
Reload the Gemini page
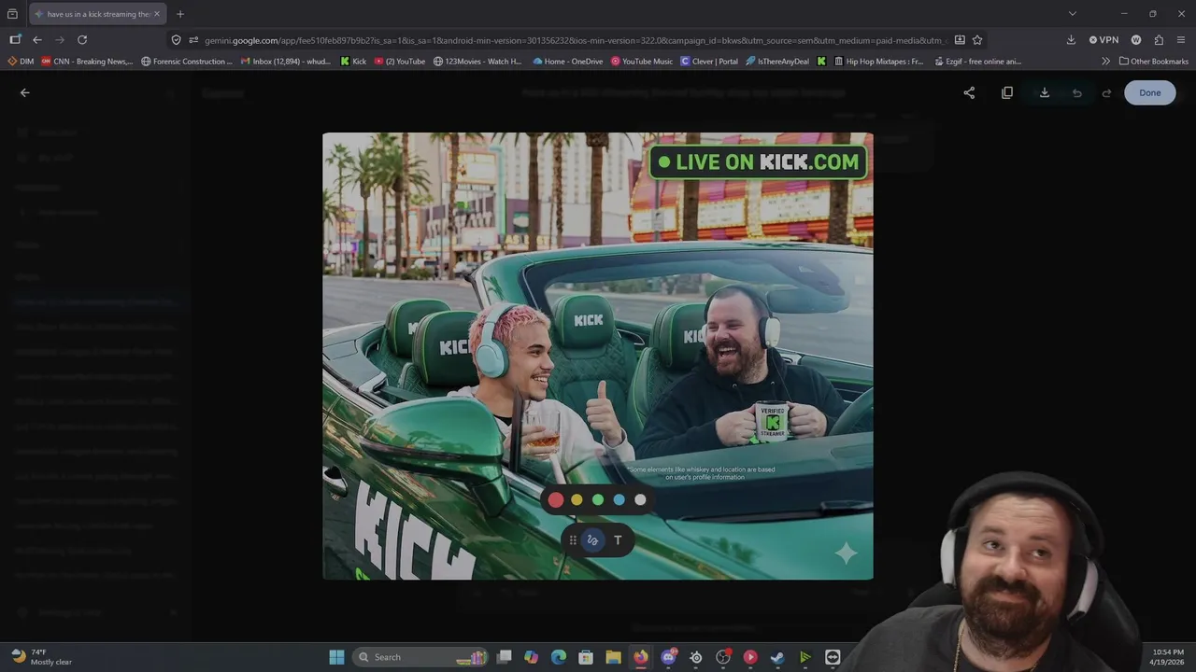click(82, 40)
